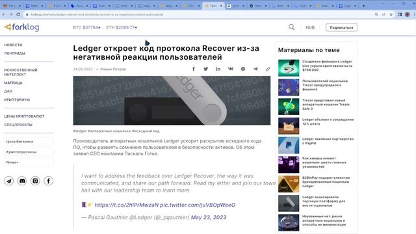416x234 pixels.
Task: Switch to the tab right of active tab
Action: (x=235, y=6)
